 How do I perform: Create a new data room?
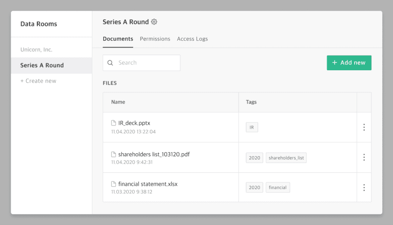38,81
